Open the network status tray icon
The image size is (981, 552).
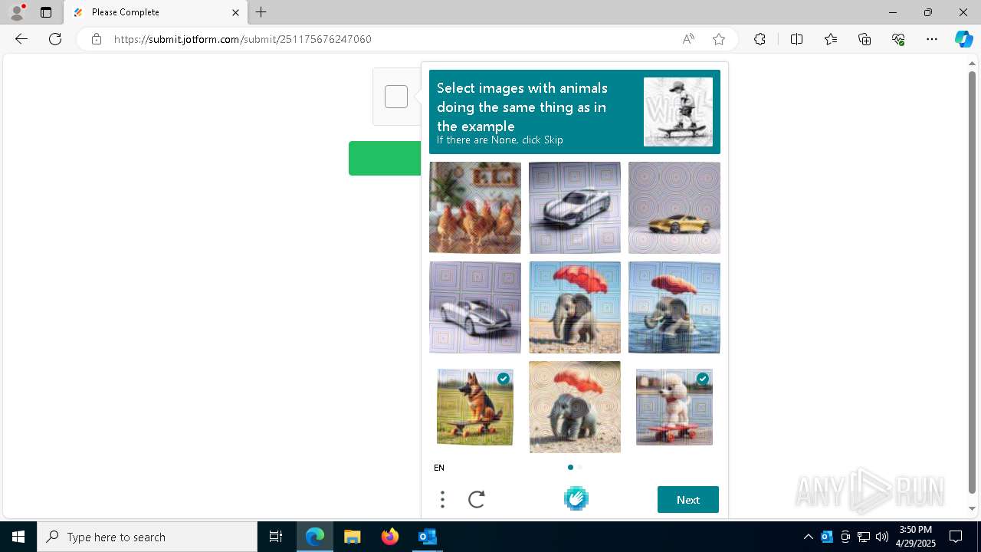[x=864, y=537]
